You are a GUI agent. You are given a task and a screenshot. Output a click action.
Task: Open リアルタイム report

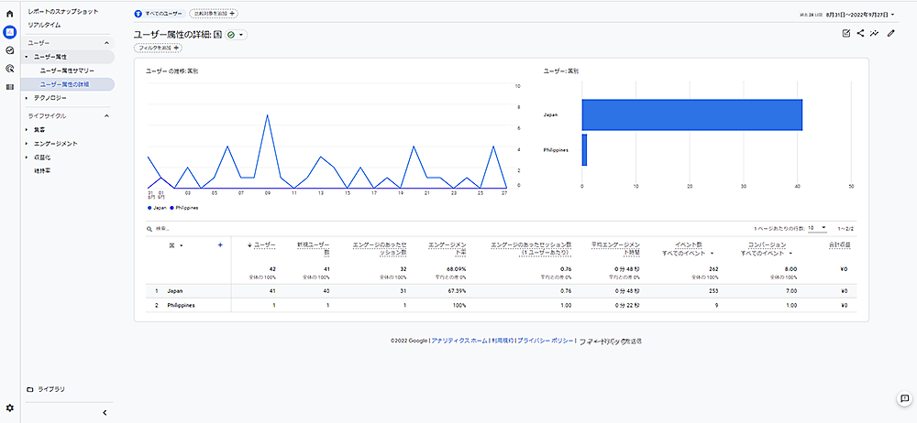(45, 25)
